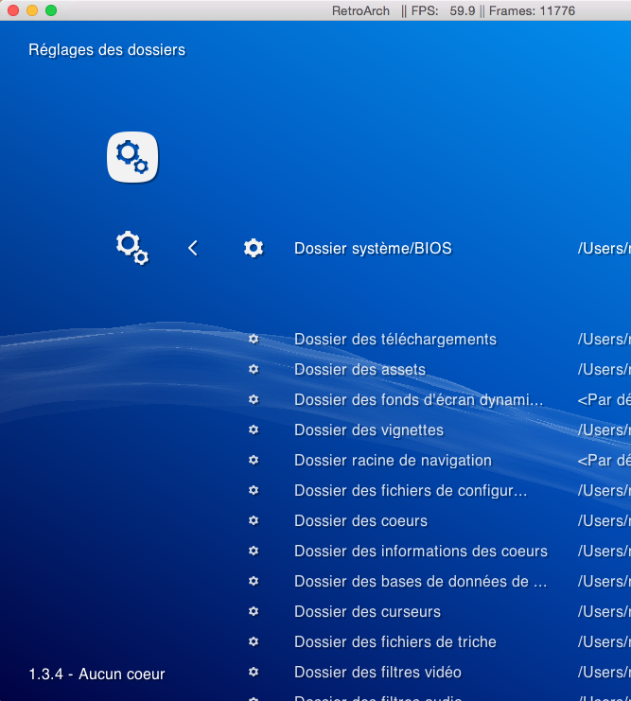Click gear icon beside Dossier des curseurs
631x701 pixels.
coord(254,611)
